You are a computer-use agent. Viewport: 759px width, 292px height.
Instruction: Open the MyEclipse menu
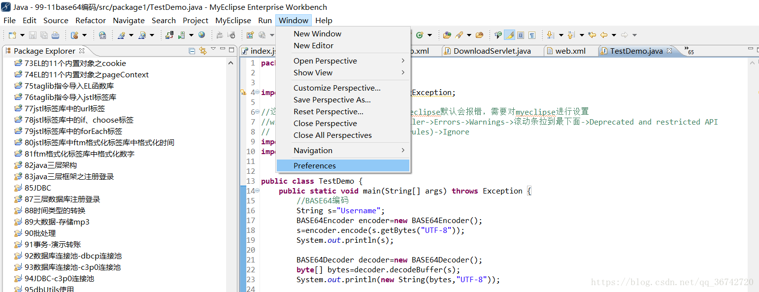[x=233, y=20]
